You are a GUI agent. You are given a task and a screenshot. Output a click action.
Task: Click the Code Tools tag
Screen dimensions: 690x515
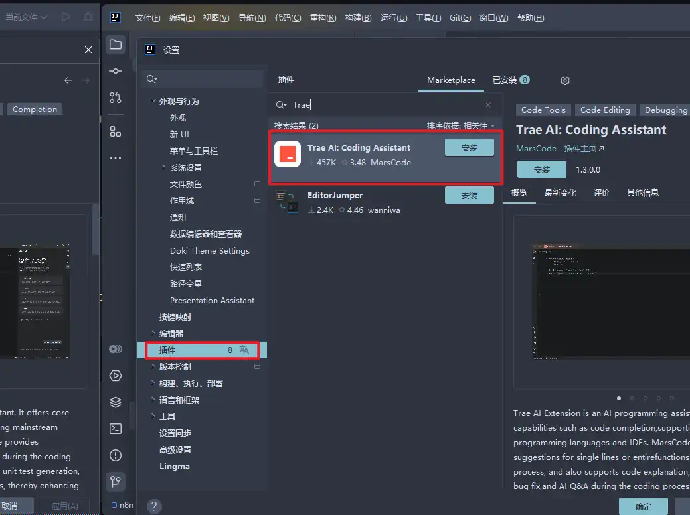coord(543,110)
